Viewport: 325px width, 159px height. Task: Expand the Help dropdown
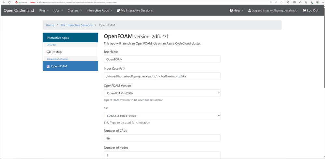point(237,10)
